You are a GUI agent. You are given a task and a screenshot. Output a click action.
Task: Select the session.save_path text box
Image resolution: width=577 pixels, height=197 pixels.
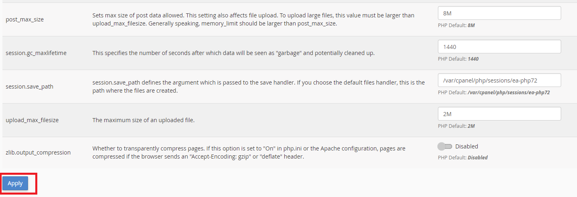coord(499,80)
